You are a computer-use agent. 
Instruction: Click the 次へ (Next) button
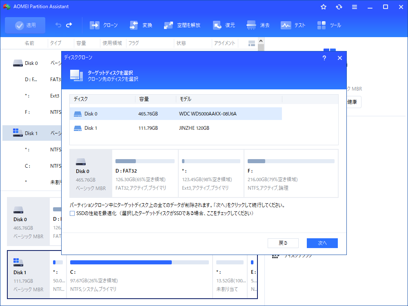[322, 243]
